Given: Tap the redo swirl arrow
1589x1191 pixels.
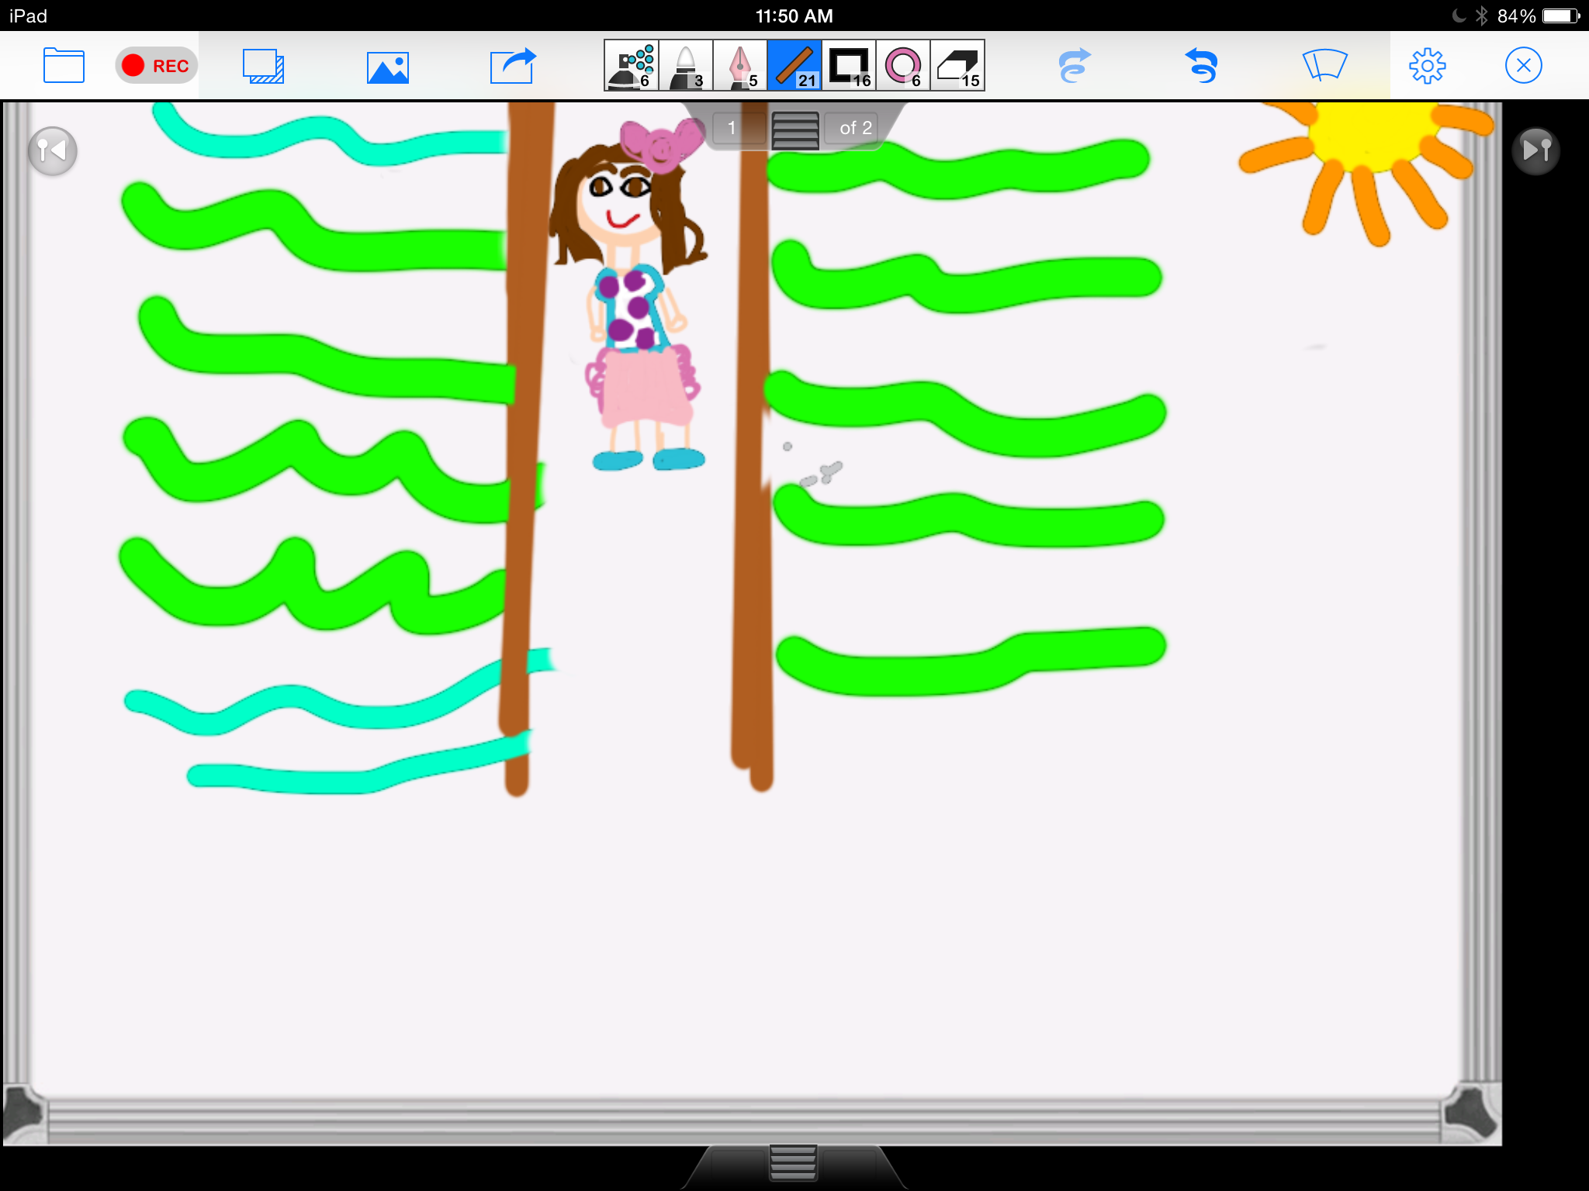Looking at the screenshot, I should point(1075,66).
